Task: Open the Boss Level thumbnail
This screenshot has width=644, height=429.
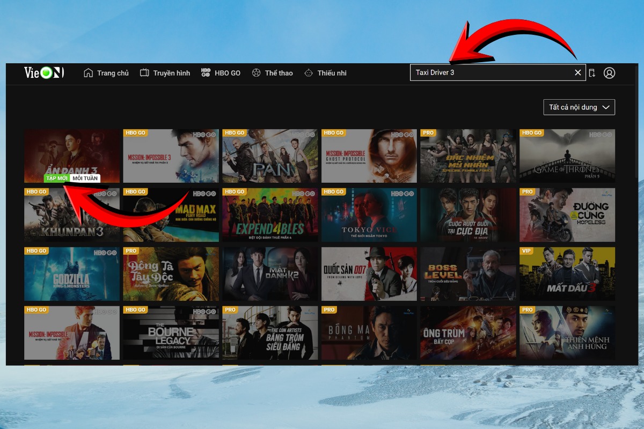Action: pyautogui.click(x=468, y=273)
